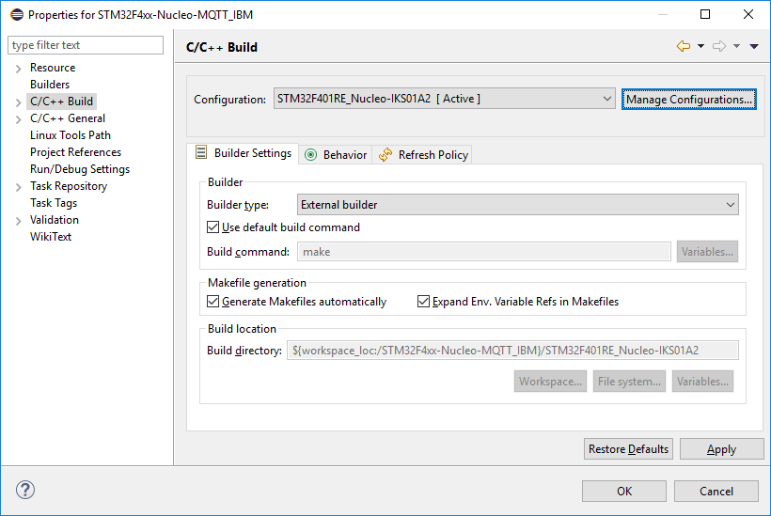Image resolution: width=771 pixels, height=516 pixels.
Task: Click Variables button beside Build command
Action: [x=707, y=252]
